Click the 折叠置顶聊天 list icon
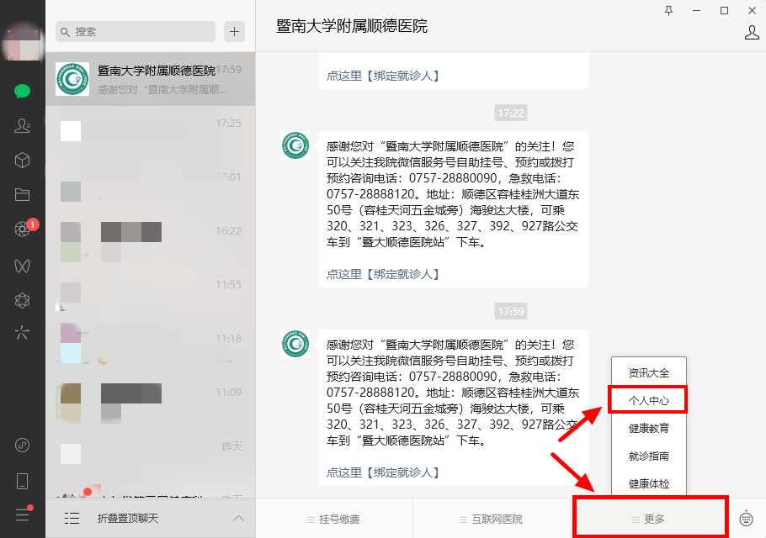Image resolution: width=766 pixels, height=538 pixels. [72, 518]
